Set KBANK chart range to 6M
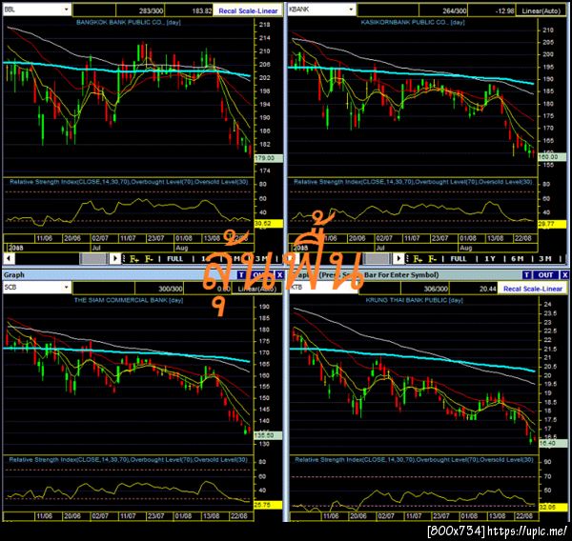 coord(517,259)
